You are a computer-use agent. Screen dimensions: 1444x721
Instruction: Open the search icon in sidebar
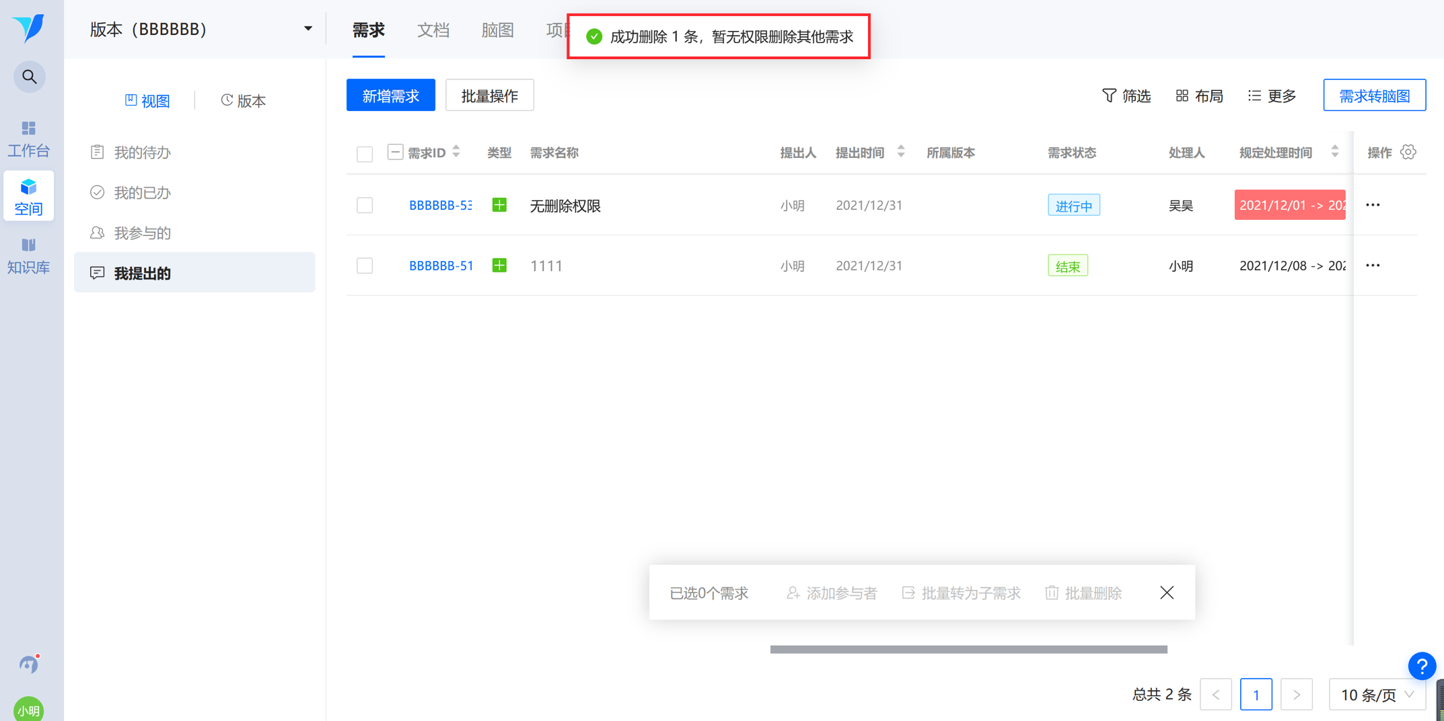[29, 77]
